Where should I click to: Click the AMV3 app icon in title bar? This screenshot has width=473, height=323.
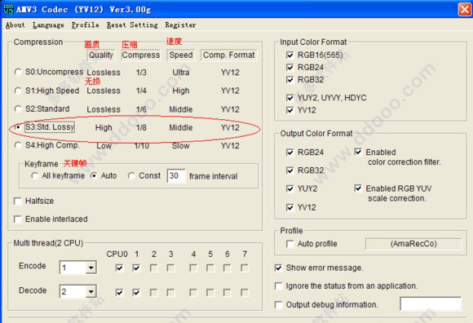[8, 9]
